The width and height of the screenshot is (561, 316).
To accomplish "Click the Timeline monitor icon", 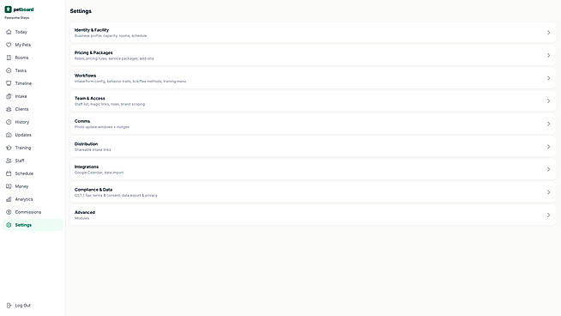I will tap(9, 83).
